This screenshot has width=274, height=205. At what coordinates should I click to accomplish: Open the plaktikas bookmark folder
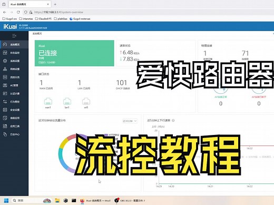(x=61, y=18)
